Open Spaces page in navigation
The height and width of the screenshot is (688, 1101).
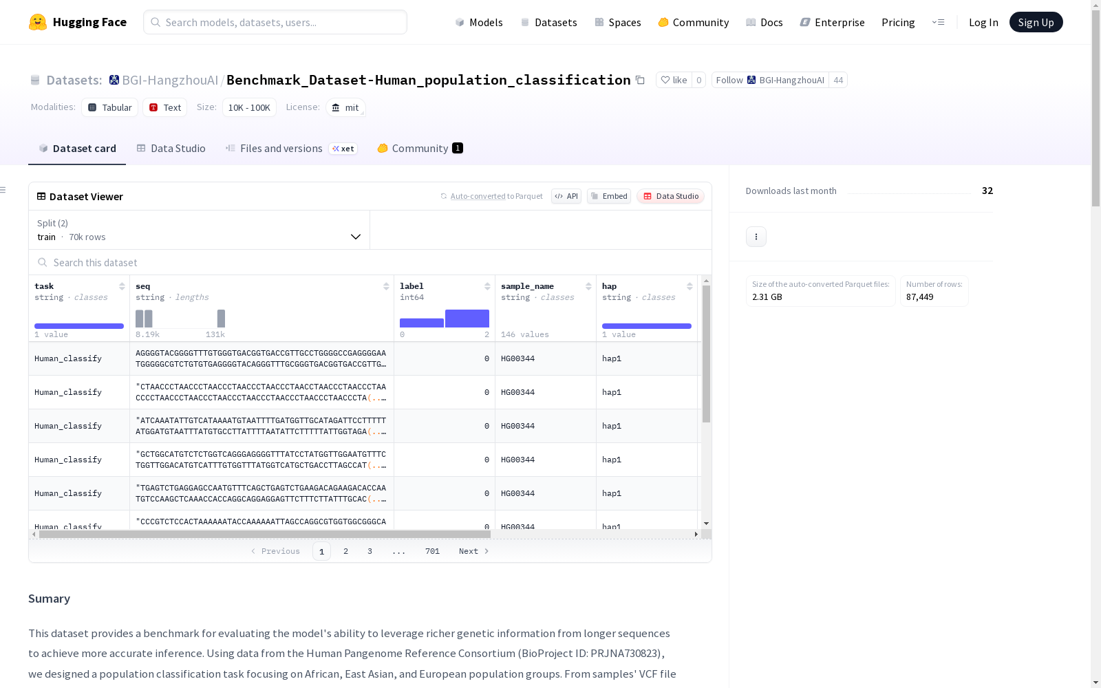618,22
